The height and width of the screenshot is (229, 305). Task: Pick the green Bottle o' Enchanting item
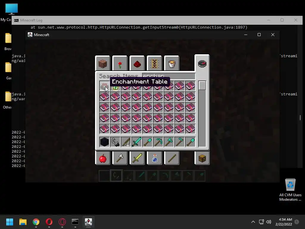pos(115,88)
